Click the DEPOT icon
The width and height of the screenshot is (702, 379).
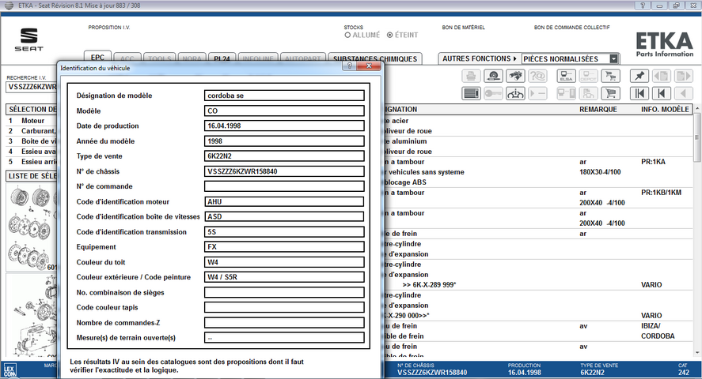588,77
